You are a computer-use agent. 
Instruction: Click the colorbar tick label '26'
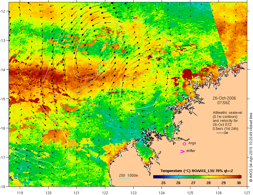[x=178, y=183]
